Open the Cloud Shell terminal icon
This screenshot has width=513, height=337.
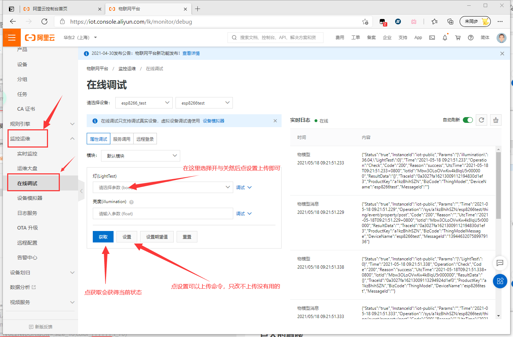click(x=432, y=38)
